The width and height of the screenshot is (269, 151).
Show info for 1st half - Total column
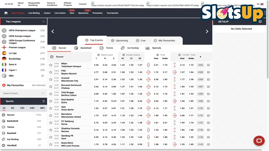coord(180,55)
